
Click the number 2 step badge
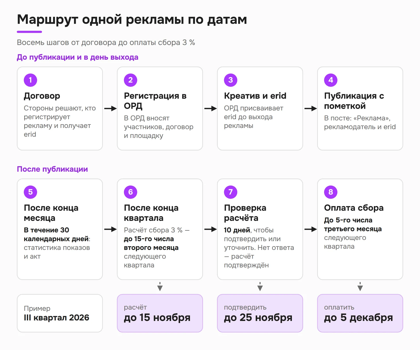pyautogui.click(x=130, y=80)
